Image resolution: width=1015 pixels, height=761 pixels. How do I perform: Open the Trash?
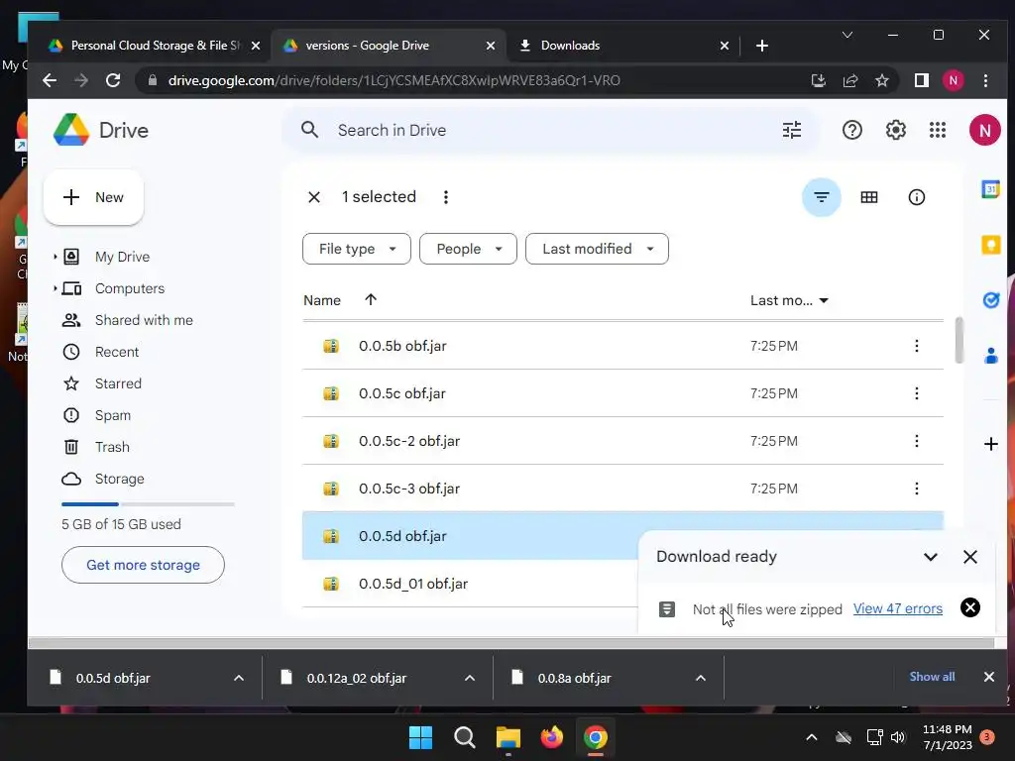(112, 447)
